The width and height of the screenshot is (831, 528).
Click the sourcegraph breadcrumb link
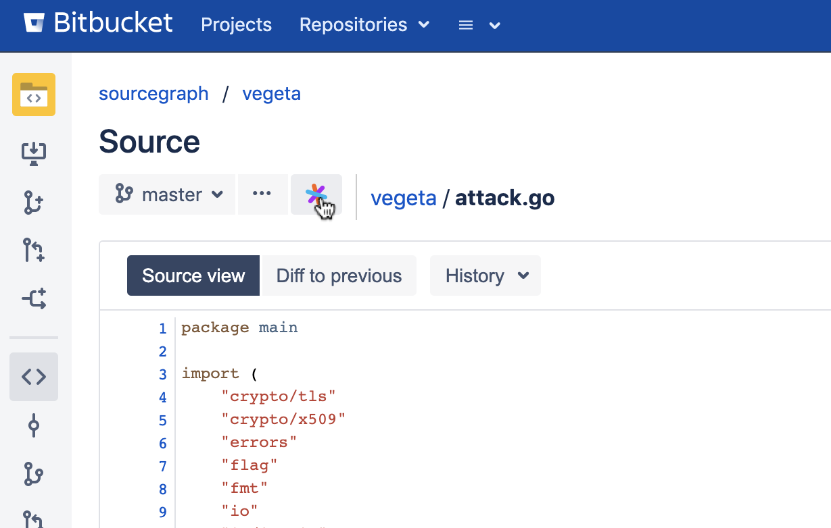click(153, 93)
